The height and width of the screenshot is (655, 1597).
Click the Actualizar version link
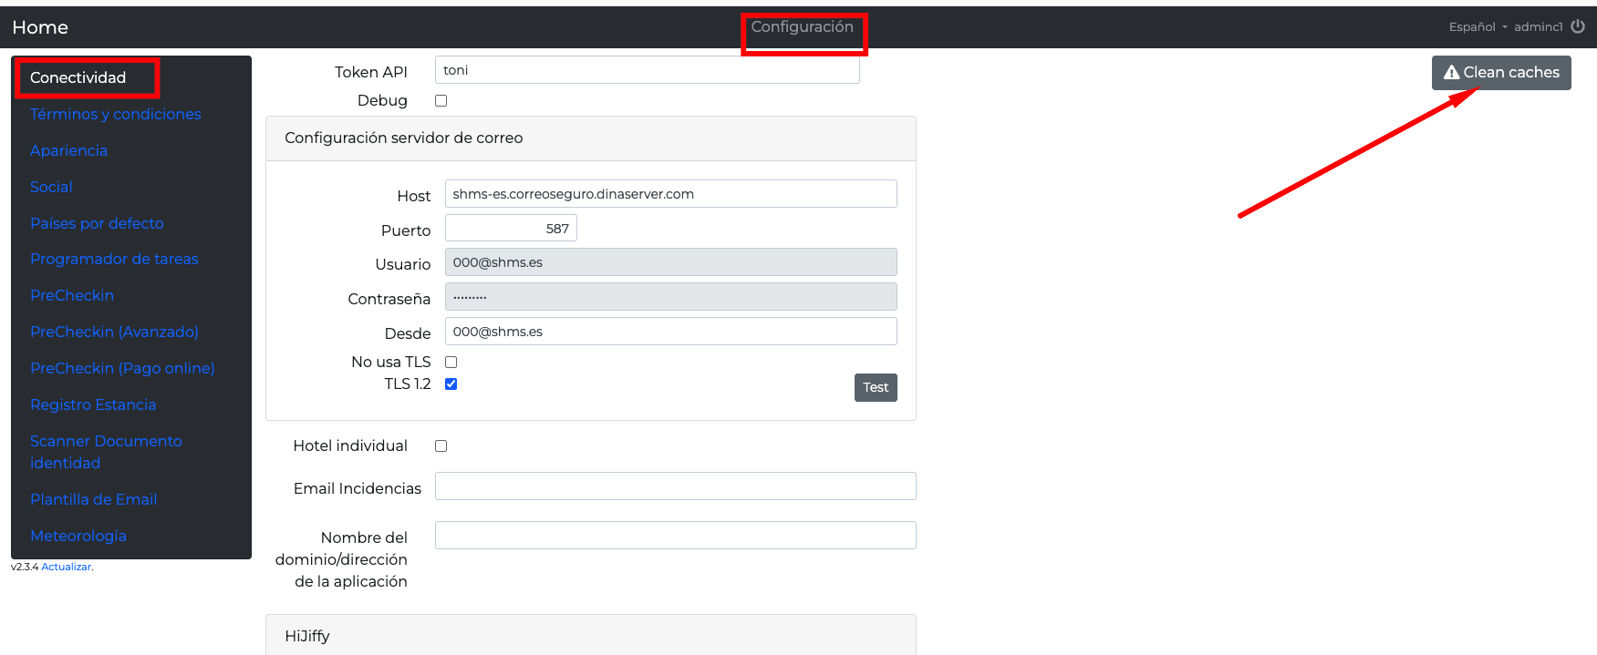tap(66, 567)
